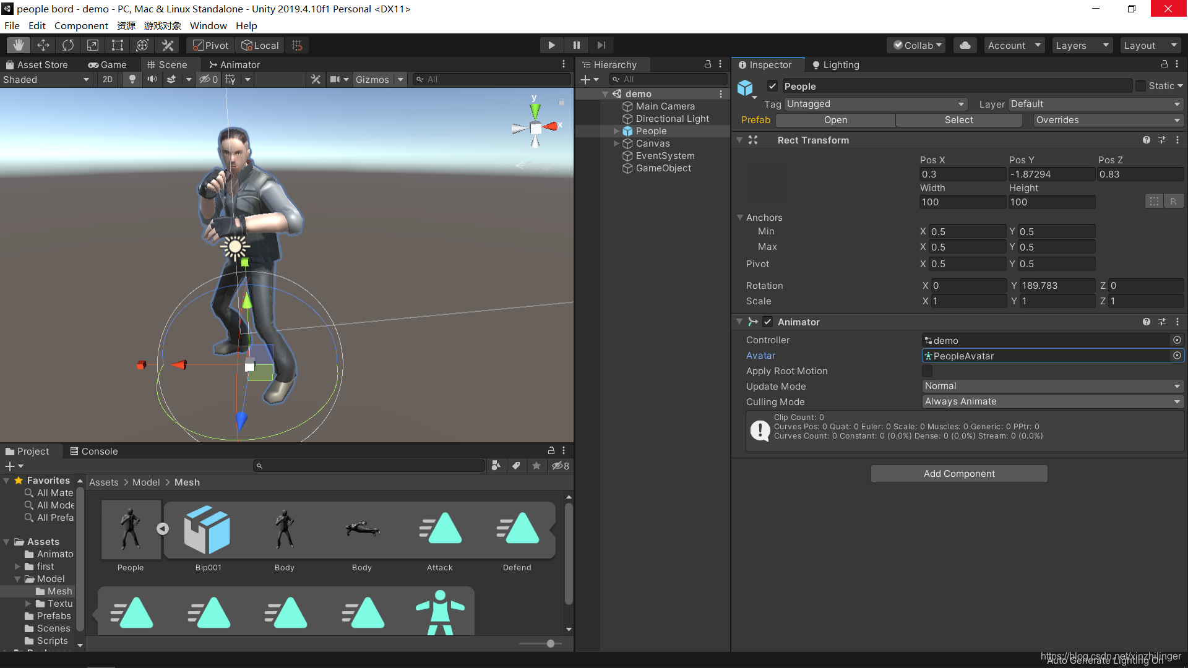Click the Pause button in toolbar
This screenshot has height=668, width=1188.
[x=577, y=45]
